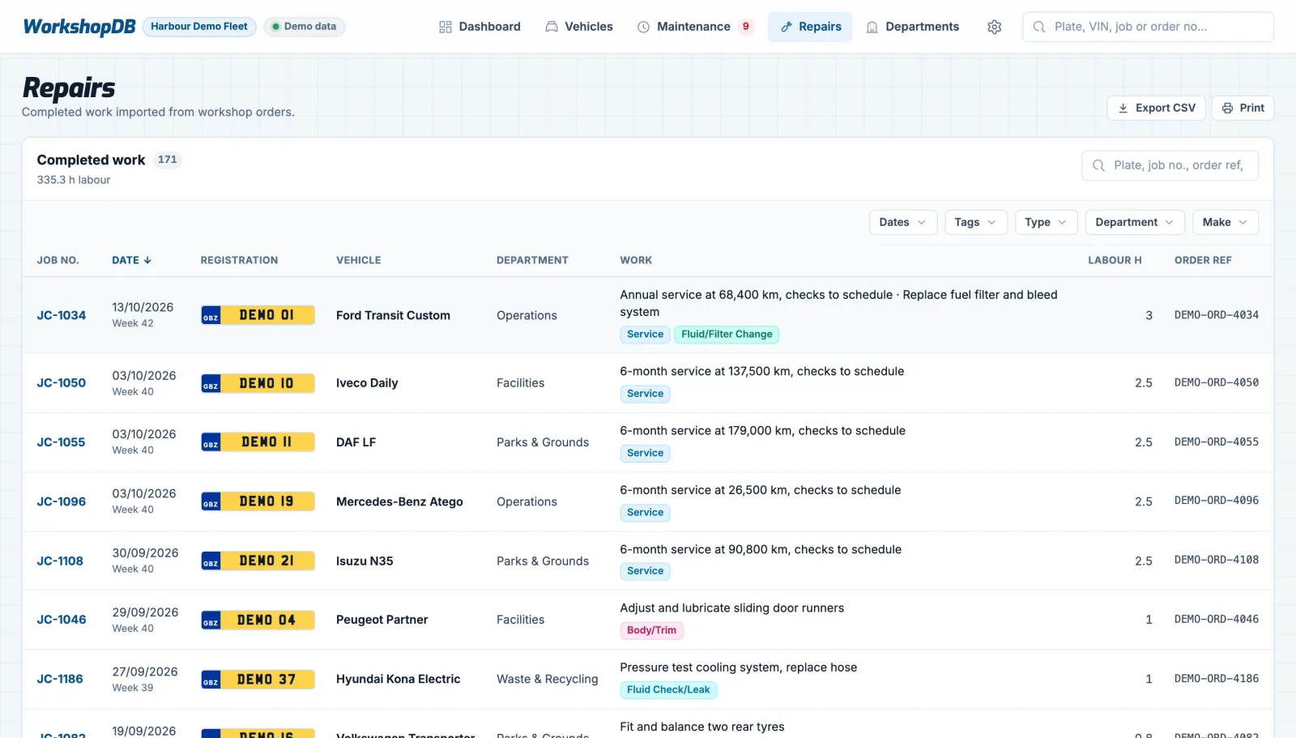The height and width of the screenshot is (738, 1296).
Task: Sort by the DATE column header
Action: pos(131,260)
